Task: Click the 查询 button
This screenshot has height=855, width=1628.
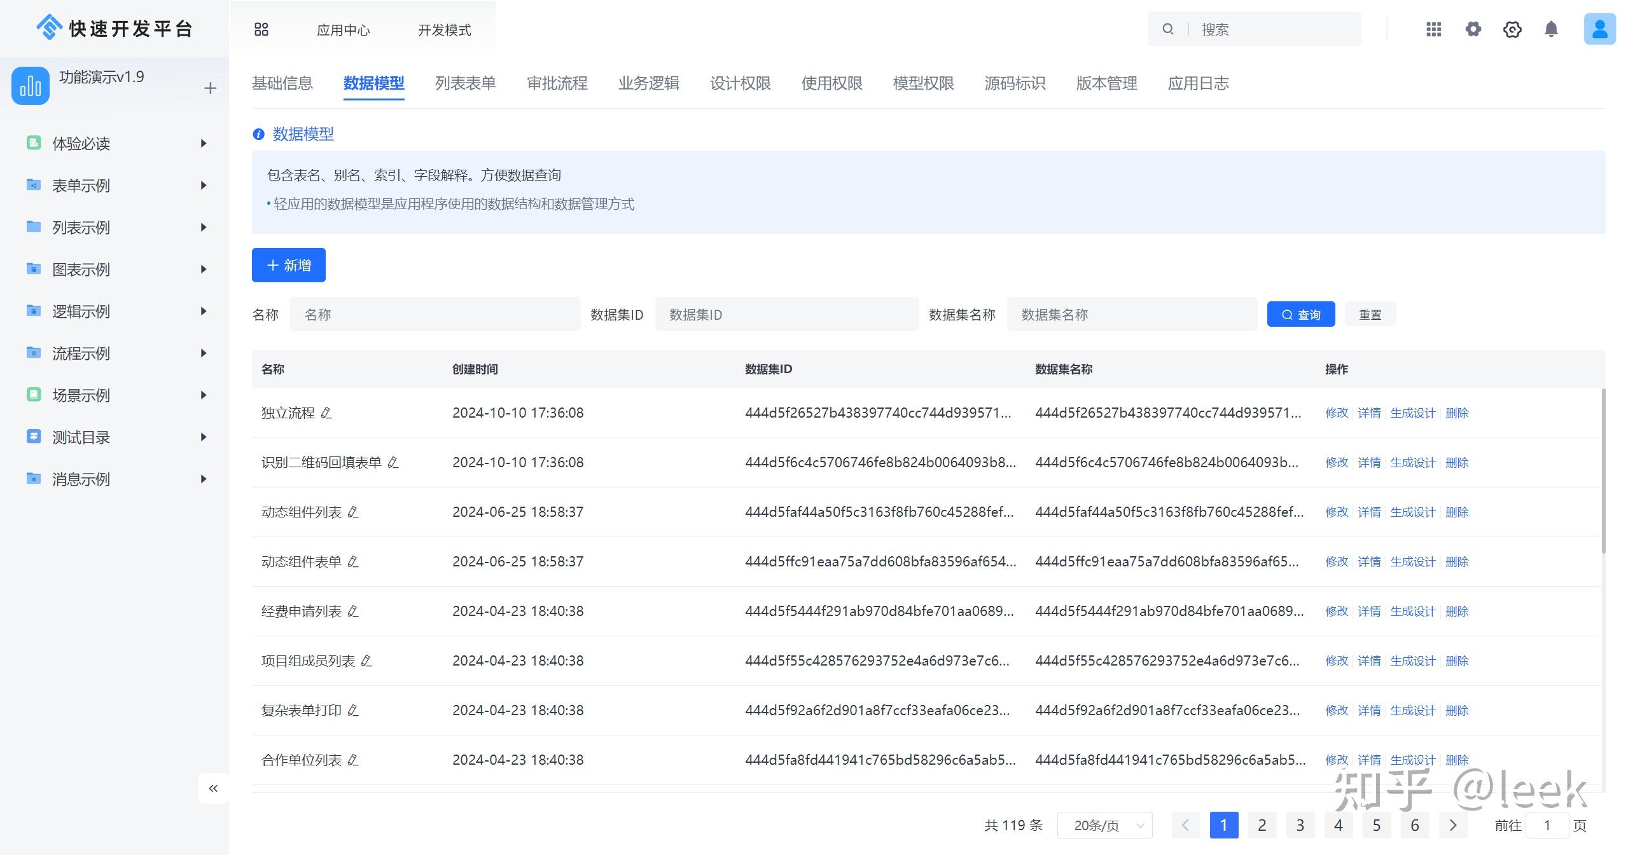Action: click(1301, 315)
